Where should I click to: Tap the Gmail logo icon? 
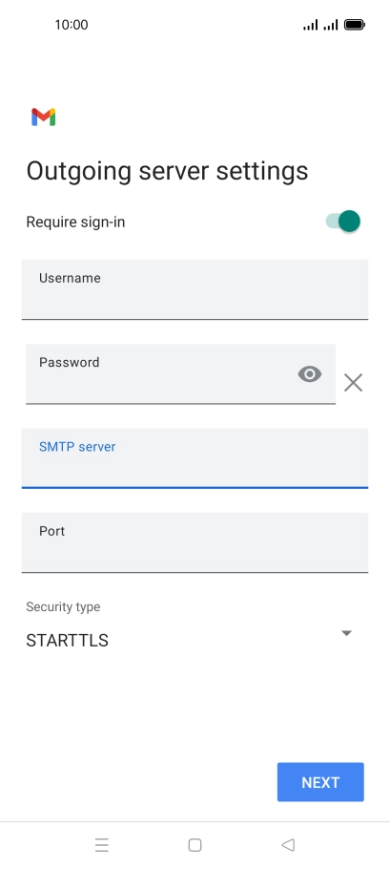point(43,117)
